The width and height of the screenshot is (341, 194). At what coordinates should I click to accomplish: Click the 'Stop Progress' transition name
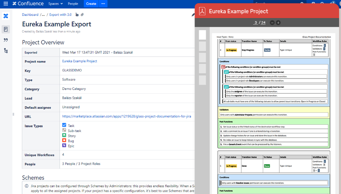(x=248, y=50)
